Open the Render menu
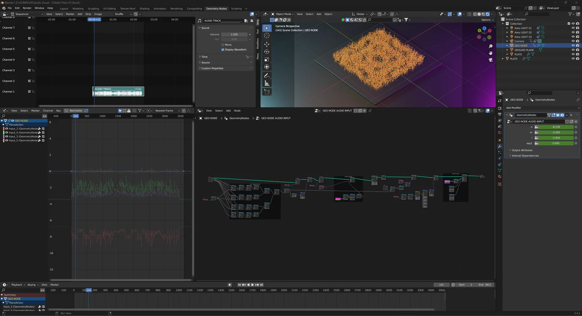 tap(27, 8)
